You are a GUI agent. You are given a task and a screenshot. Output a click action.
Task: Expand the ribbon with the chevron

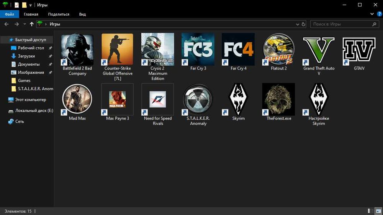click(372, 14)
